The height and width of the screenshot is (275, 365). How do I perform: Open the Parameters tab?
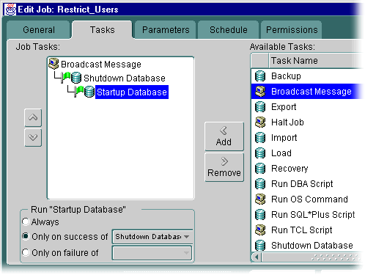coord(166,30)
